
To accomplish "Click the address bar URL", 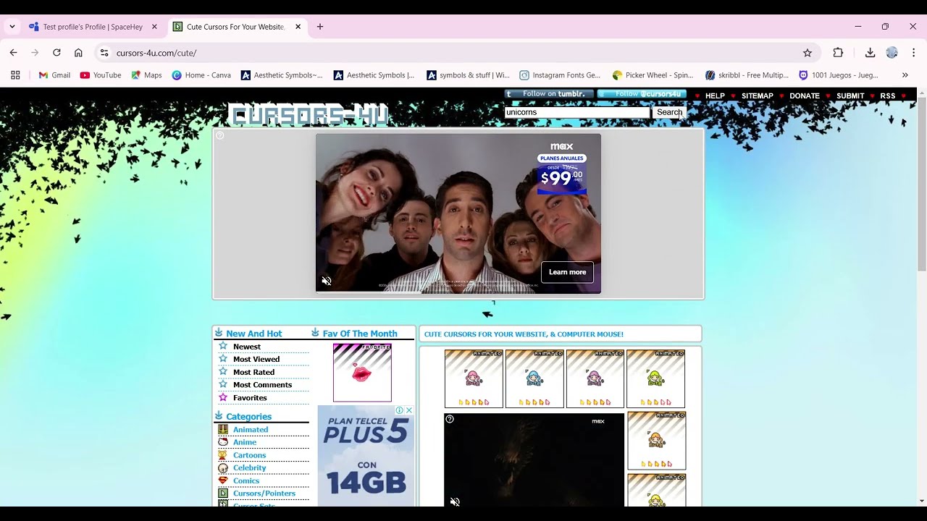I will (x=156, y=53).
